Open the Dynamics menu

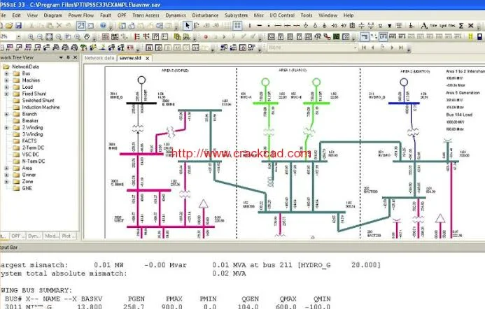pos(176,15)
